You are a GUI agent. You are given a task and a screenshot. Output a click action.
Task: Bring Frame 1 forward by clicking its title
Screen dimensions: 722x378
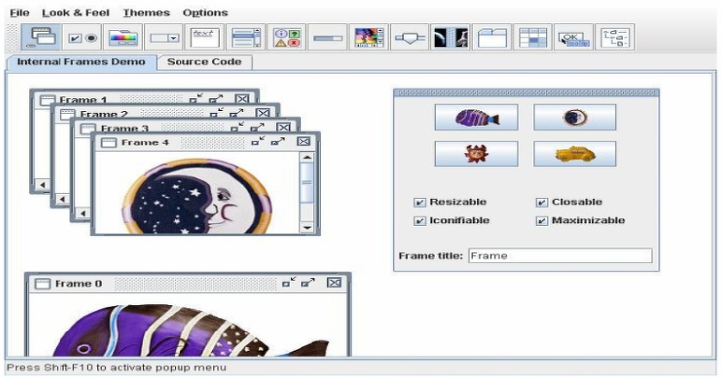coord(83,100)
